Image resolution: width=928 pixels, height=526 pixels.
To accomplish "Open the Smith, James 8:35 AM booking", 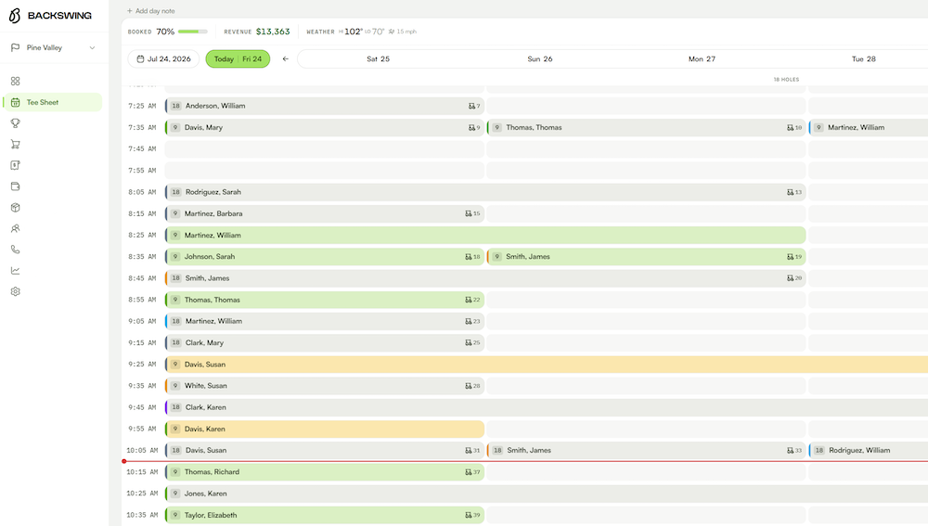I will pyautogui.click(x=646, y=257).
